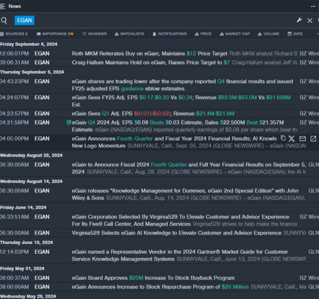Open the Knowledge Management for Dummies story
319x299 pixels.
185,194
